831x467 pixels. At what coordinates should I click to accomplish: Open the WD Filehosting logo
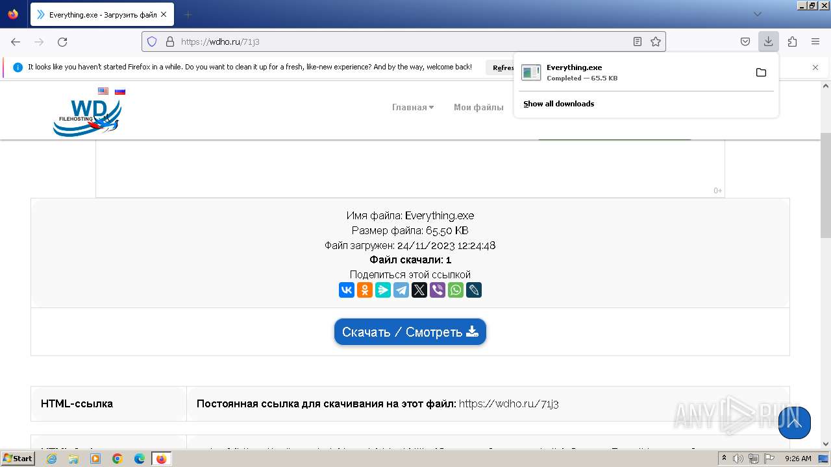pos(87,117)
